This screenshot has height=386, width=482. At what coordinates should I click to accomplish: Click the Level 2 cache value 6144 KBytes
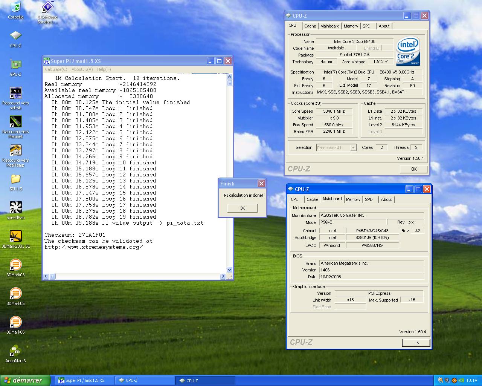click(403, 125)
